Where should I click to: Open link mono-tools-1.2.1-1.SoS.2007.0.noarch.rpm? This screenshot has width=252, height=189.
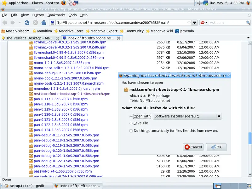69,83
